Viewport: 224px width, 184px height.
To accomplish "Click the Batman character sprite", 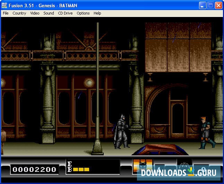I will click(121, 131).
